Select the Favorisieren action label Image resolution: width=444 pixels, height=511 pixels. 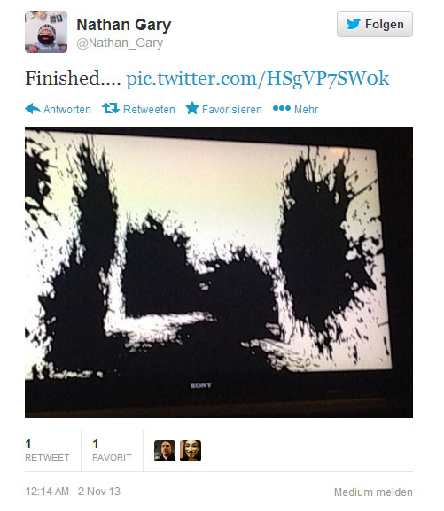click(232, 110)
